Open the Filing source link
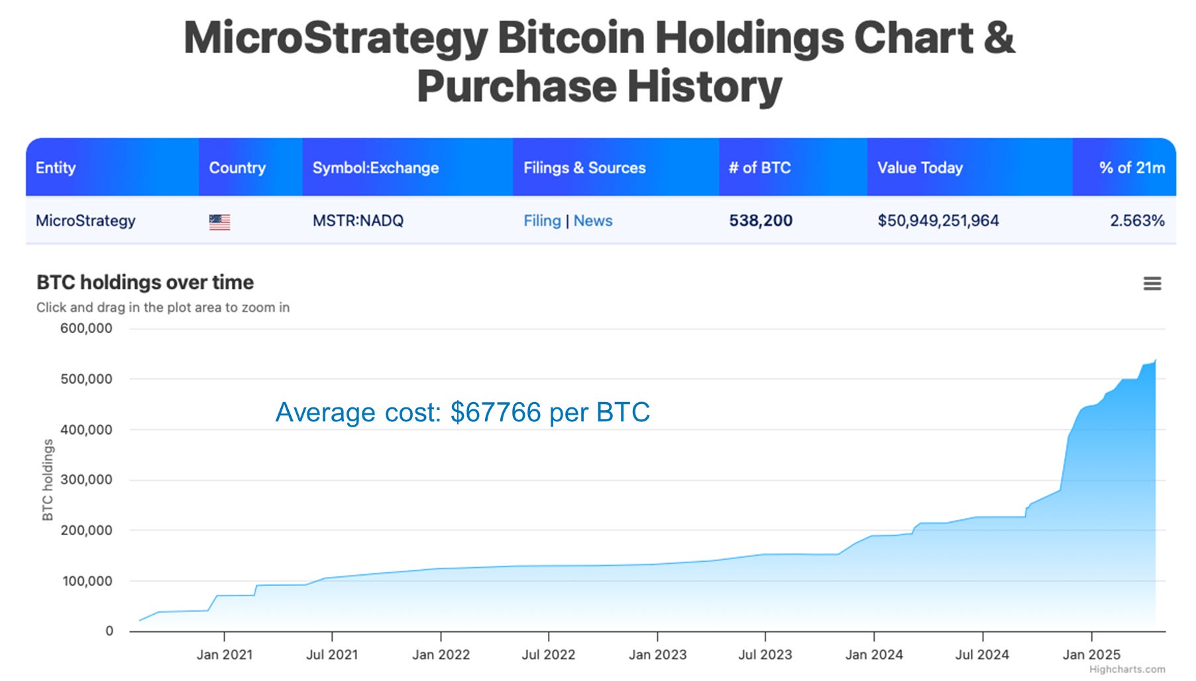This screenshot has height=681, width=1196. point(543,221)
